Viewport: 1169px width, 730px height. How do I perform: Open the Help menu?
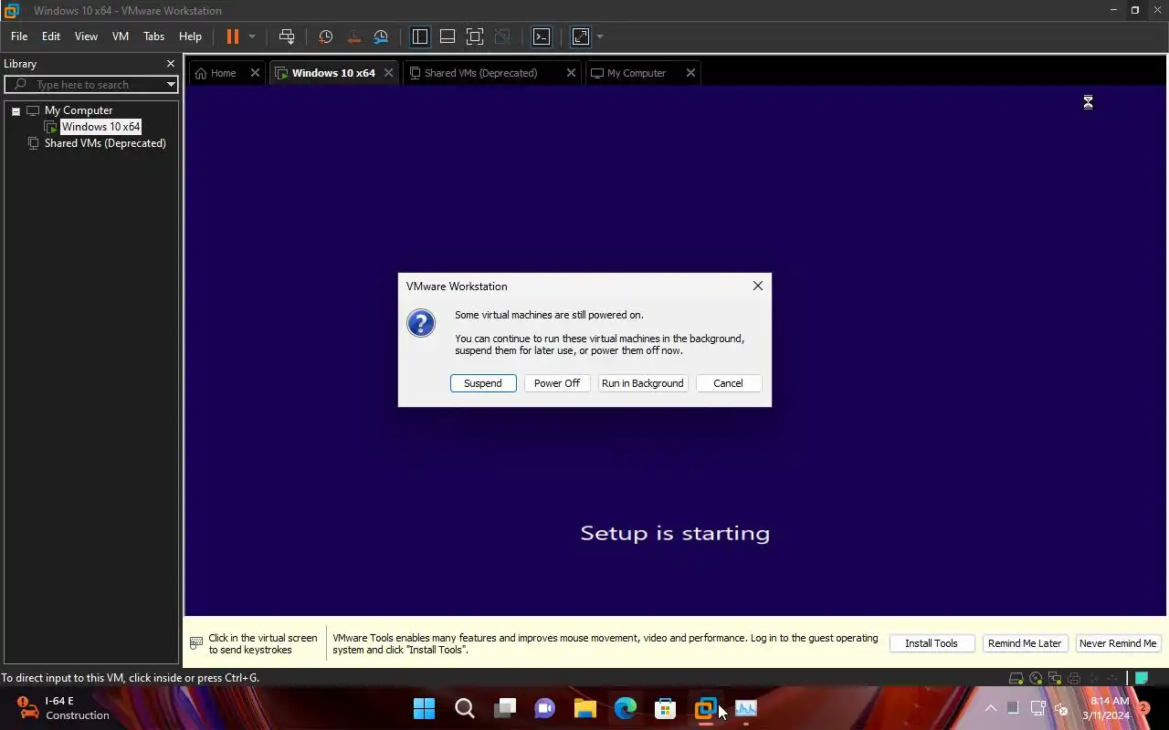point(190,36)
